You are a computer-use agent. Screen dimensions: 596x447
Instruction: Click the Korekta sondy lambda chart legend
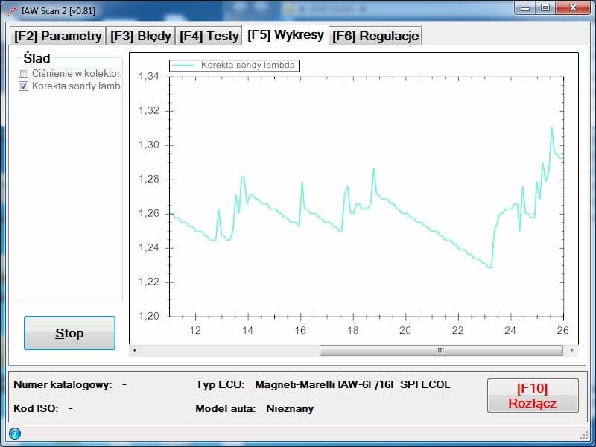click(235, 66)
